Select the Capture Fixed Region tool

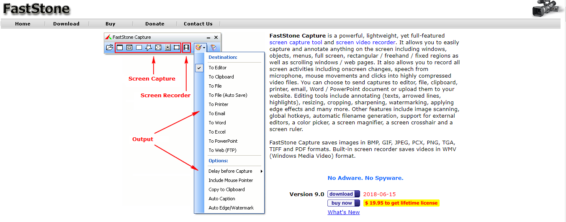[x=177, y=48]
